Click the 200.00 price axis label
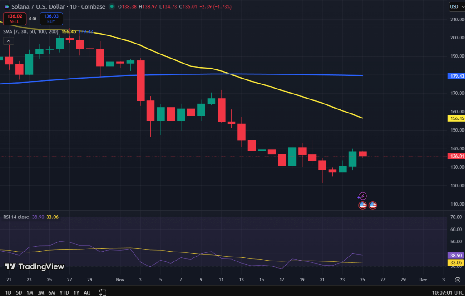 pyautogui.click(x=457, y=38)
